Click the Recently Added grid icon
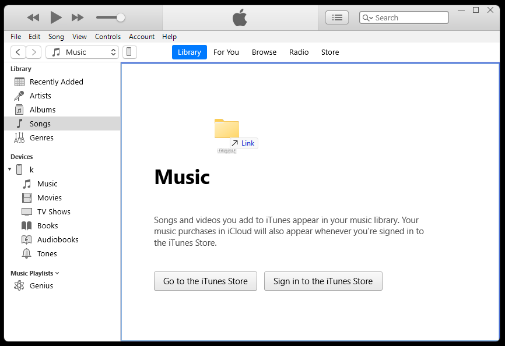The height and width of the screenshot is (346, 505). click(19, 82)
